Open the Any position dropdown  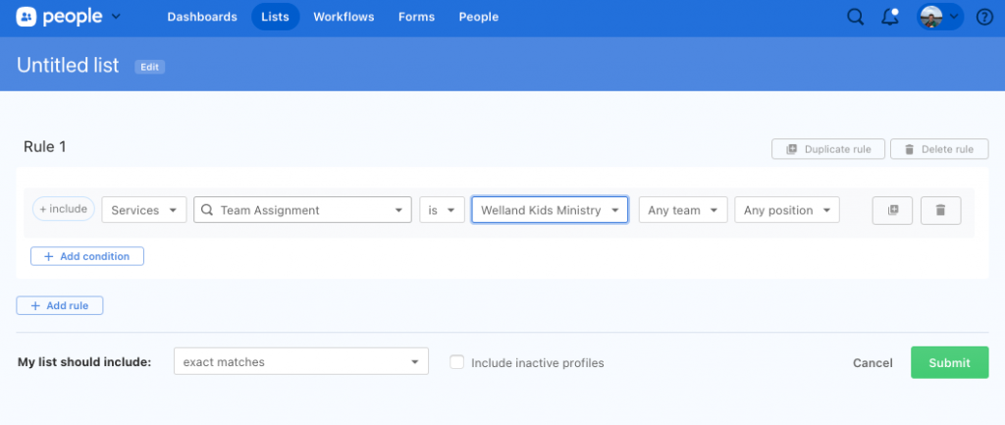(x=787, y=210)
